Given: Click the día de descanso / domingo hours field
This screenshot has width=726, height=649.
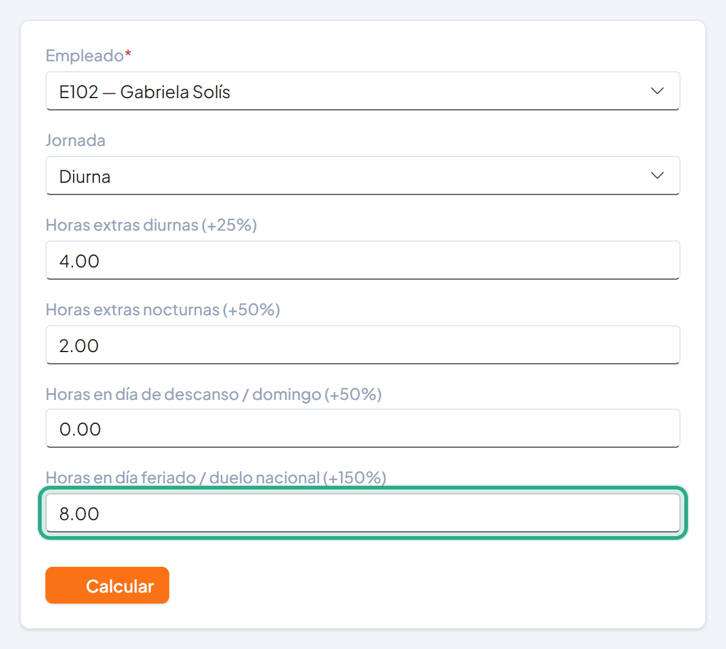Looking at the screenshot, I should (x=362, y=429).
